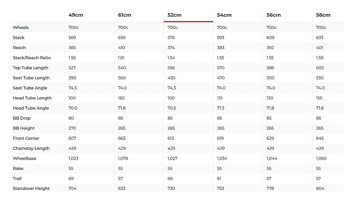Switch to the 61cm size column
This screenshot has width=362, height=203.
[x=125, y=15]
